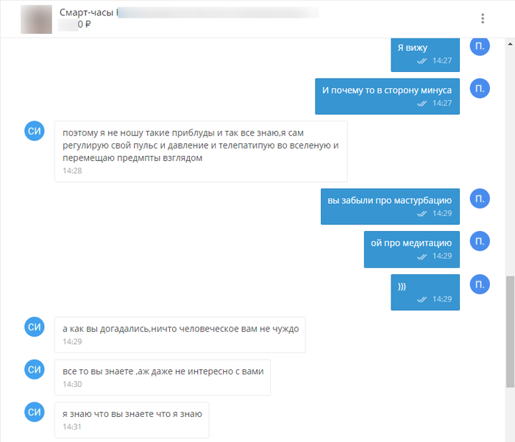
Task: Click the blurred product thumbnail image
Action: click(36, 19)
